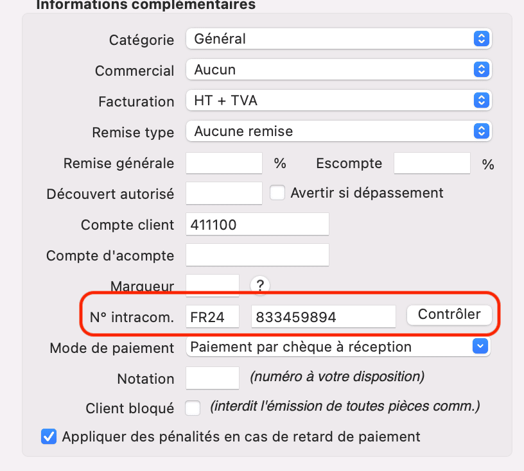Click the Escompte percentage field
This screenshot has width=524, height=471.
432,163
